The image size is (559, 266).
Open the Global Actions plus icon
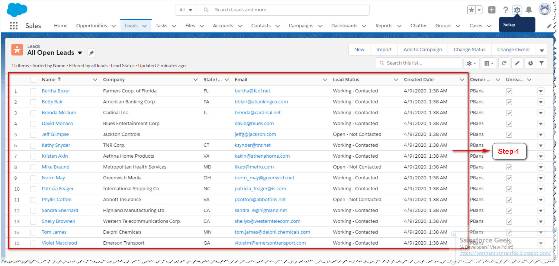coord(492,10)
